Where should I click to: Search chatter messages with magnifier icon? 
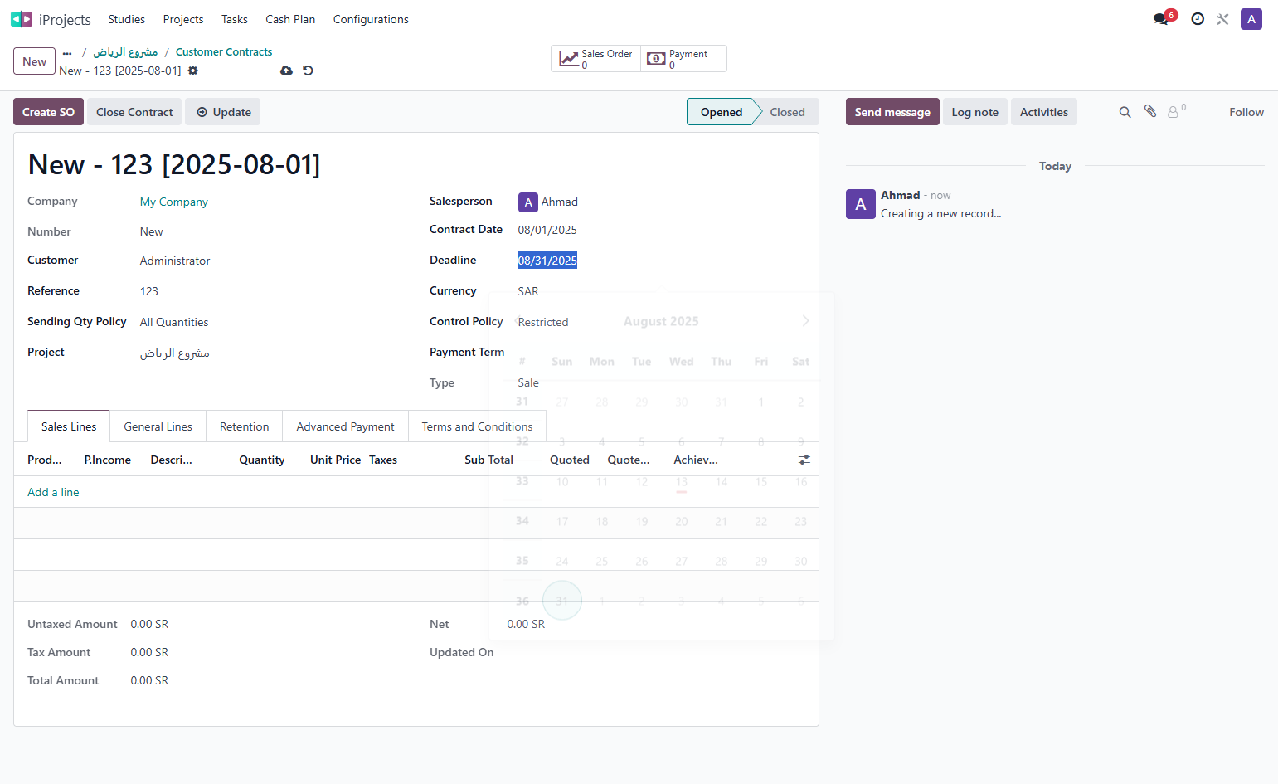[x=1125, y=112]
